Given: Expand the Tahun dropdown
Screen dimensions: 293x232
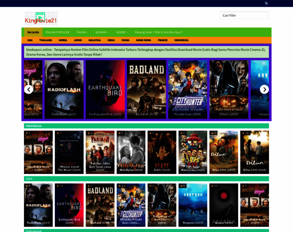Looking at the screenshot, I should click(82, 32).
